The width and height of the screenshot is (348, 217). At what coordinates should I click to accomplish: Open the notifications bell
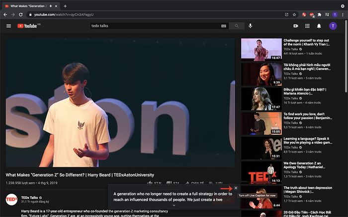coord(319,26)
